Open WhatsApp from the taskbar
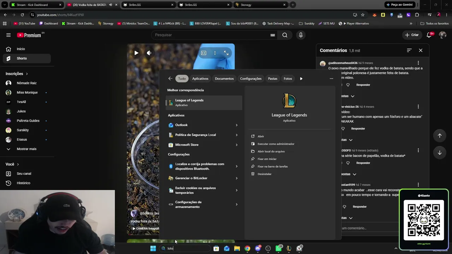The image size is (452, 254). 279,248
